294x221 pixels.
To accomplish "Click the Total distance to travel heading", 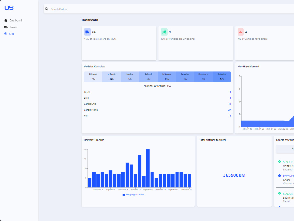I will [213, 140].
